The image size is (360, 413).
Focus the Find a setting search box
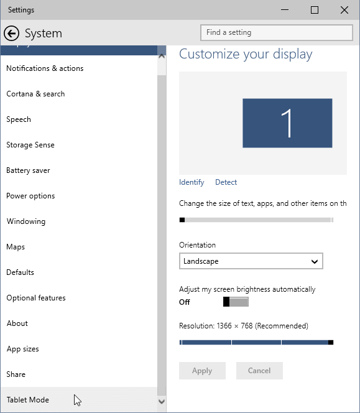point(277,33)
